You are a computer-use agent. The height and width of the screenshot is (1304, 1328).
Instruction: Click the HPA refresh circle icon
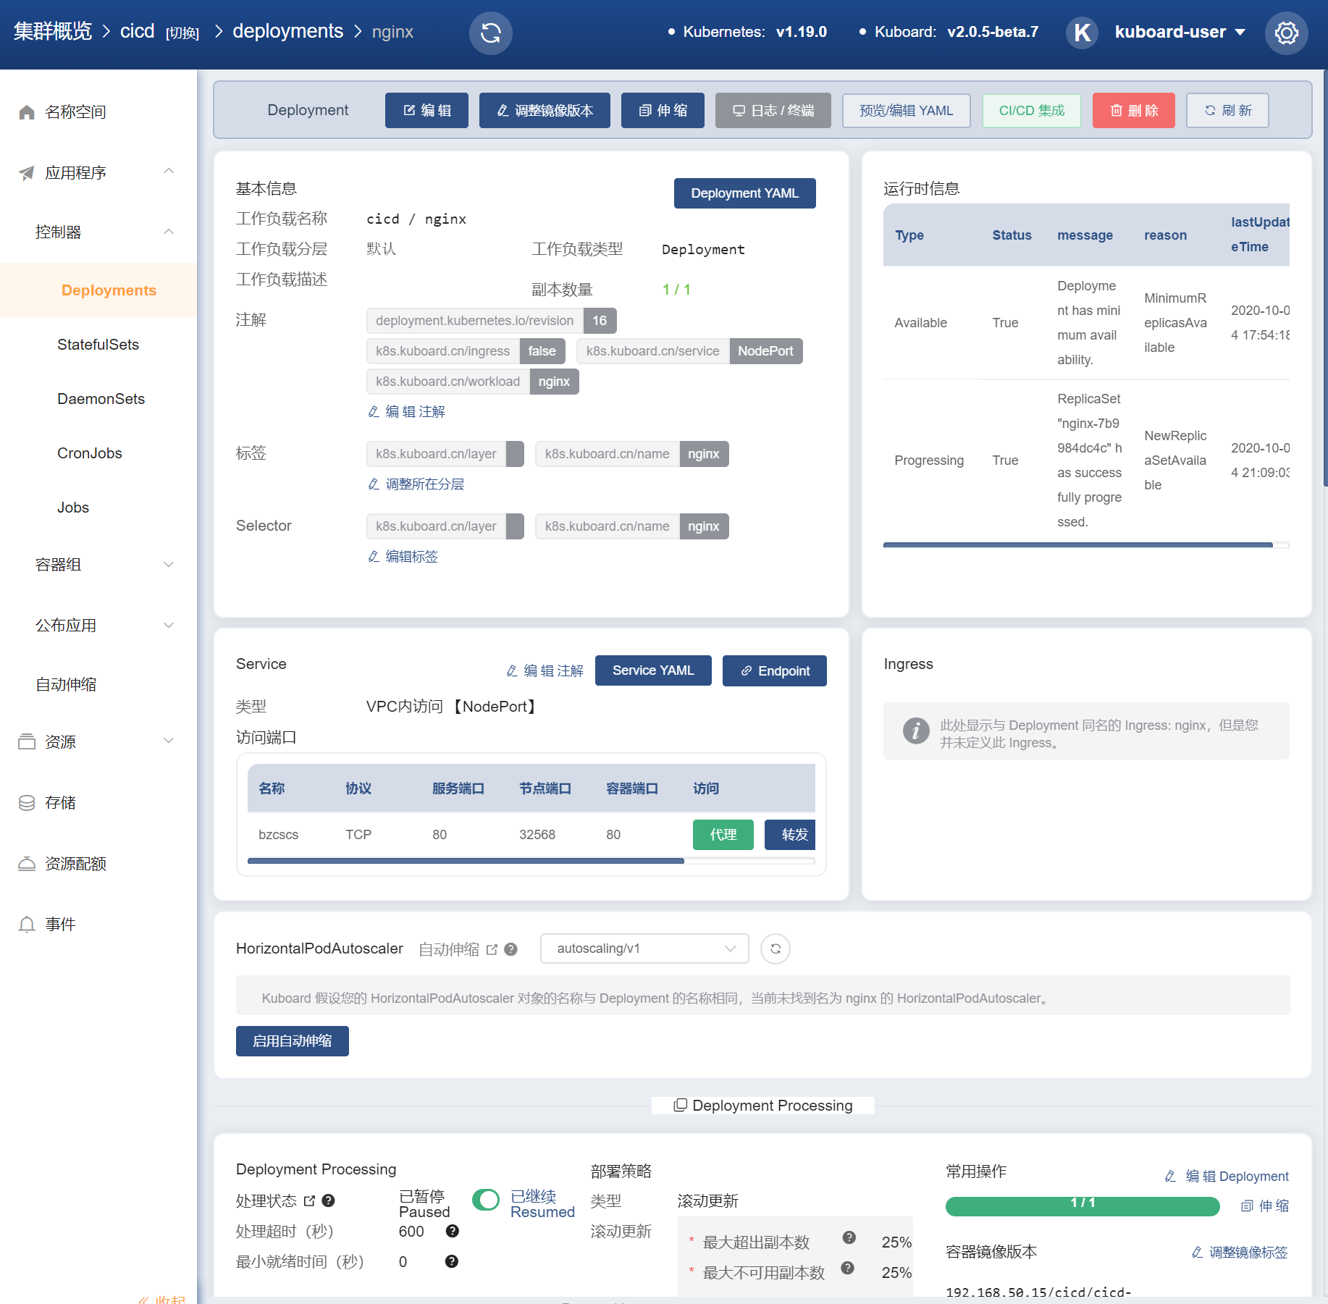776,948
